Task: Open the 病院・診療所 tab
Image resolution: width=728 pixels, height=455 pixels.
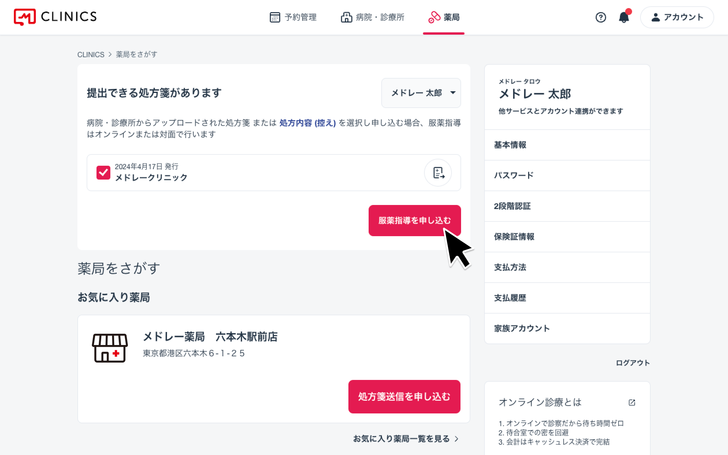Action: [372, 17]
